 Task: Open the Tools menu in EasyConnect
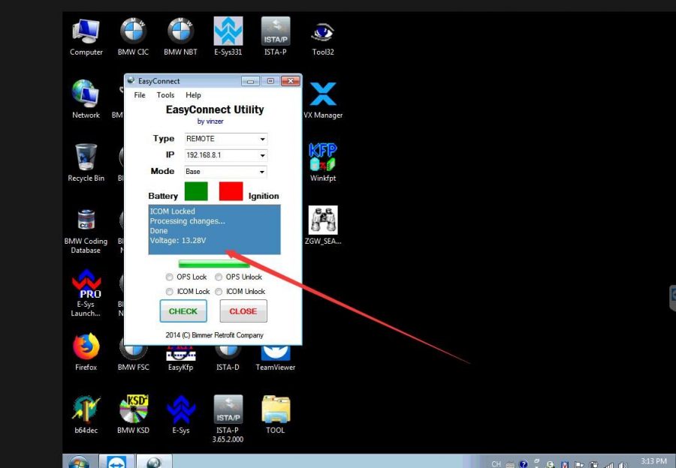[x=165, y=95]
